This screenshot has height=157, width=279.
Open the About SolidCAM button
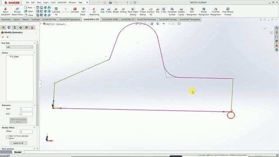[5, 12]
